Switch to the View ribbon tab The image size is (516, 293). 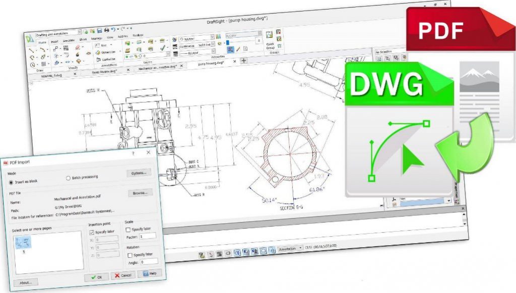coord(110,37)
